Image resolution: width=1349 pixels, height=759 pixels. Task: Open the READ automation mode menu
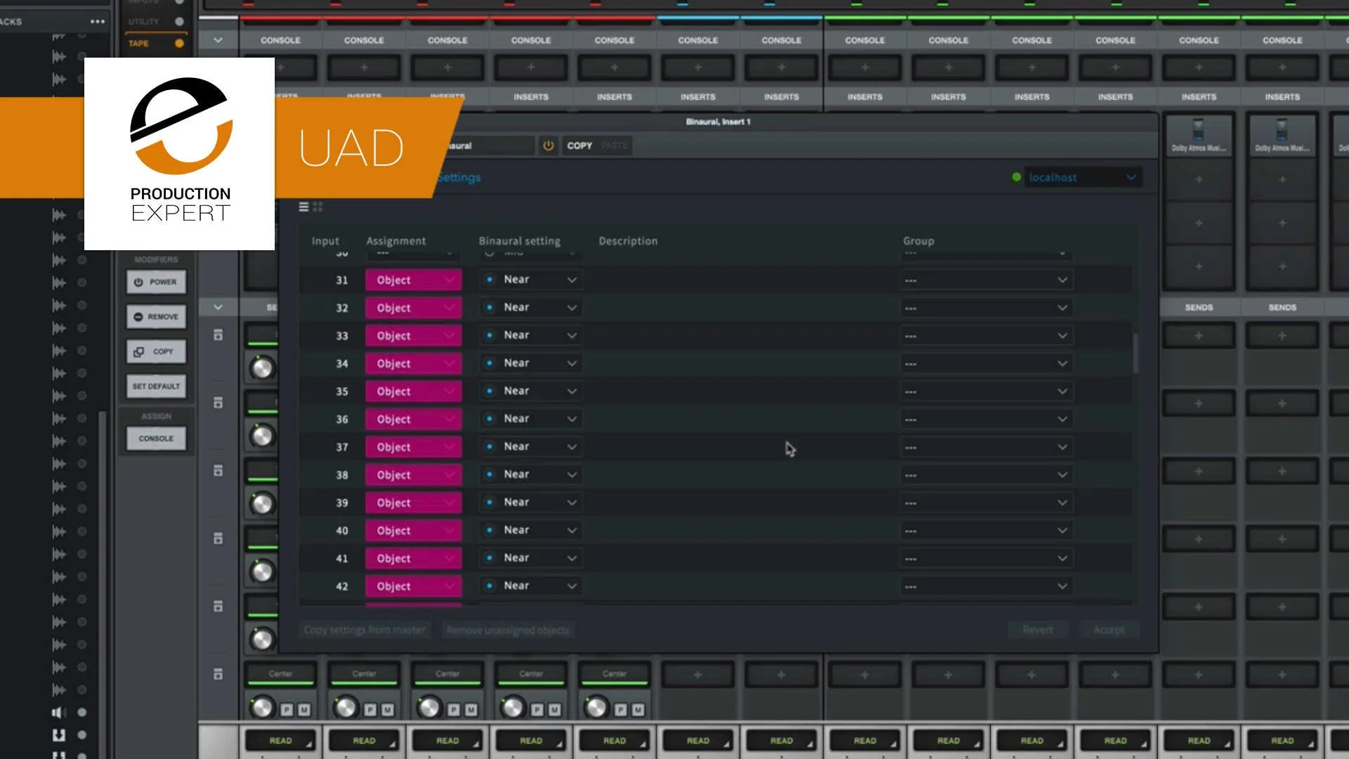[x=281, y=740]
